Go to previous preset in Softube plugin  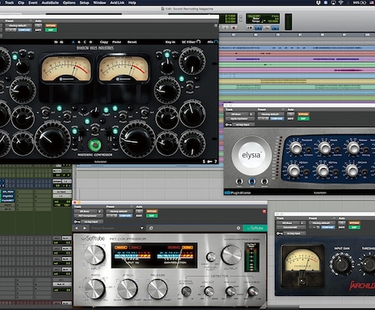pos(77,228)
